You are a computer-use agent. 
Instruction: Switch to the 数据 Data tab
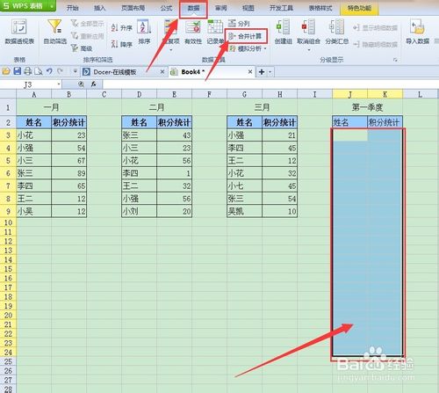193,8
